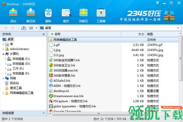
Task: Click the 360安全卫士.lnk icon
Action: pyautogui.click(x=51, y=65)
